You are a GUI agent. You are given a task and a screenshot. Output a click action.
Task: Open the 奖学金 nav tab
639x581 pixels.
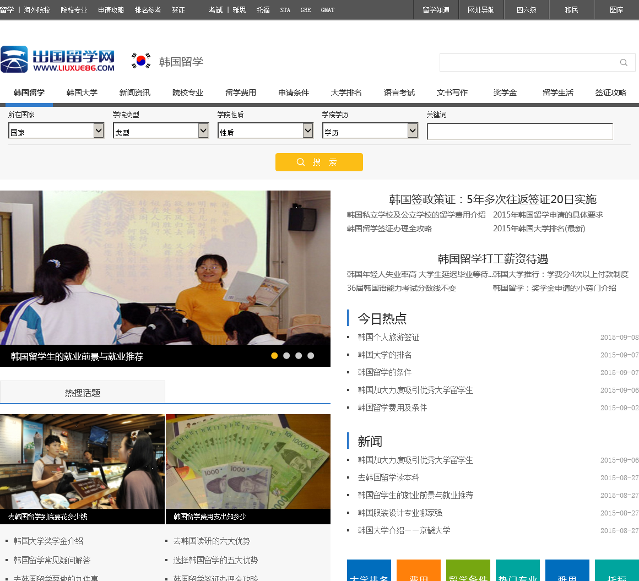tap(505, 93)
